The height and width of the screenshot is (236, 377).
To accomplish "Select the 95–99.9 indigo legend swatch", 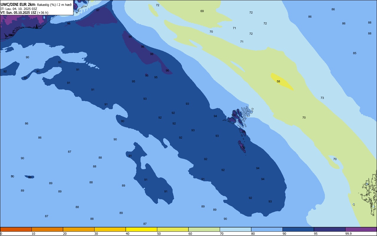I will [x=330, y=229].
